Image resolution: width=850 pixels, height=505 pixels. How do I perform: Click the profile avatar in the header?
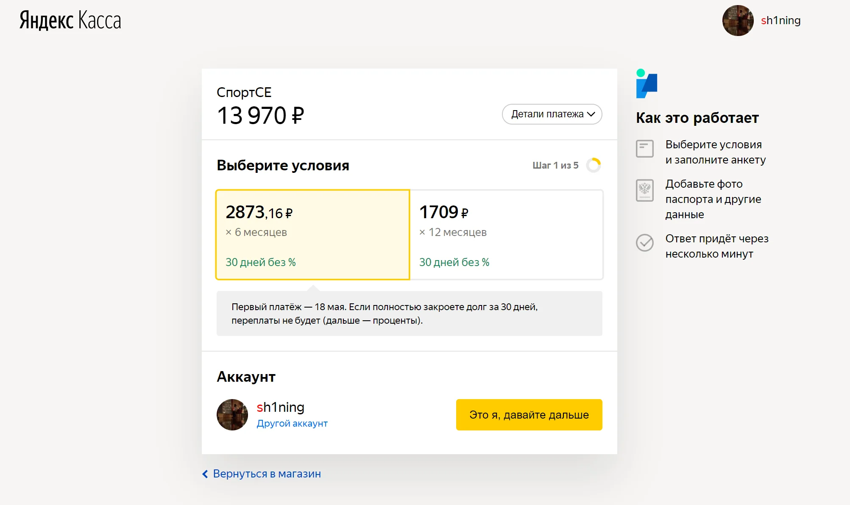pyautogui.click(x=738, y=20)
